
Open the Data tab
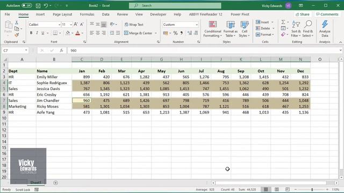(x=105, y=14)
